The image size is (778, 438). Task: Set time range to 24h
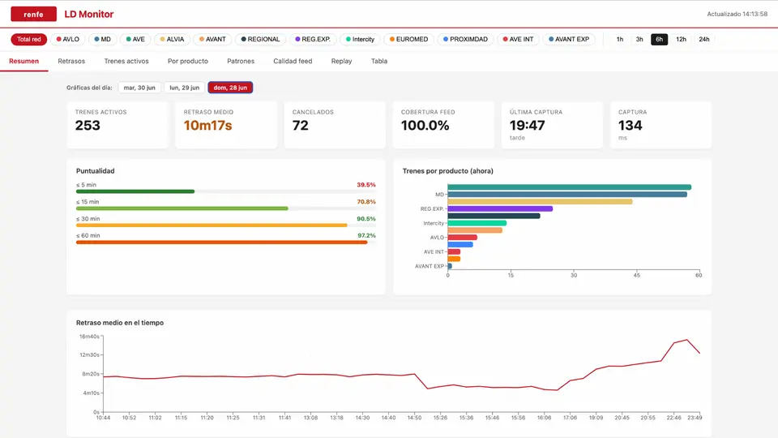[x=704, y=39]
